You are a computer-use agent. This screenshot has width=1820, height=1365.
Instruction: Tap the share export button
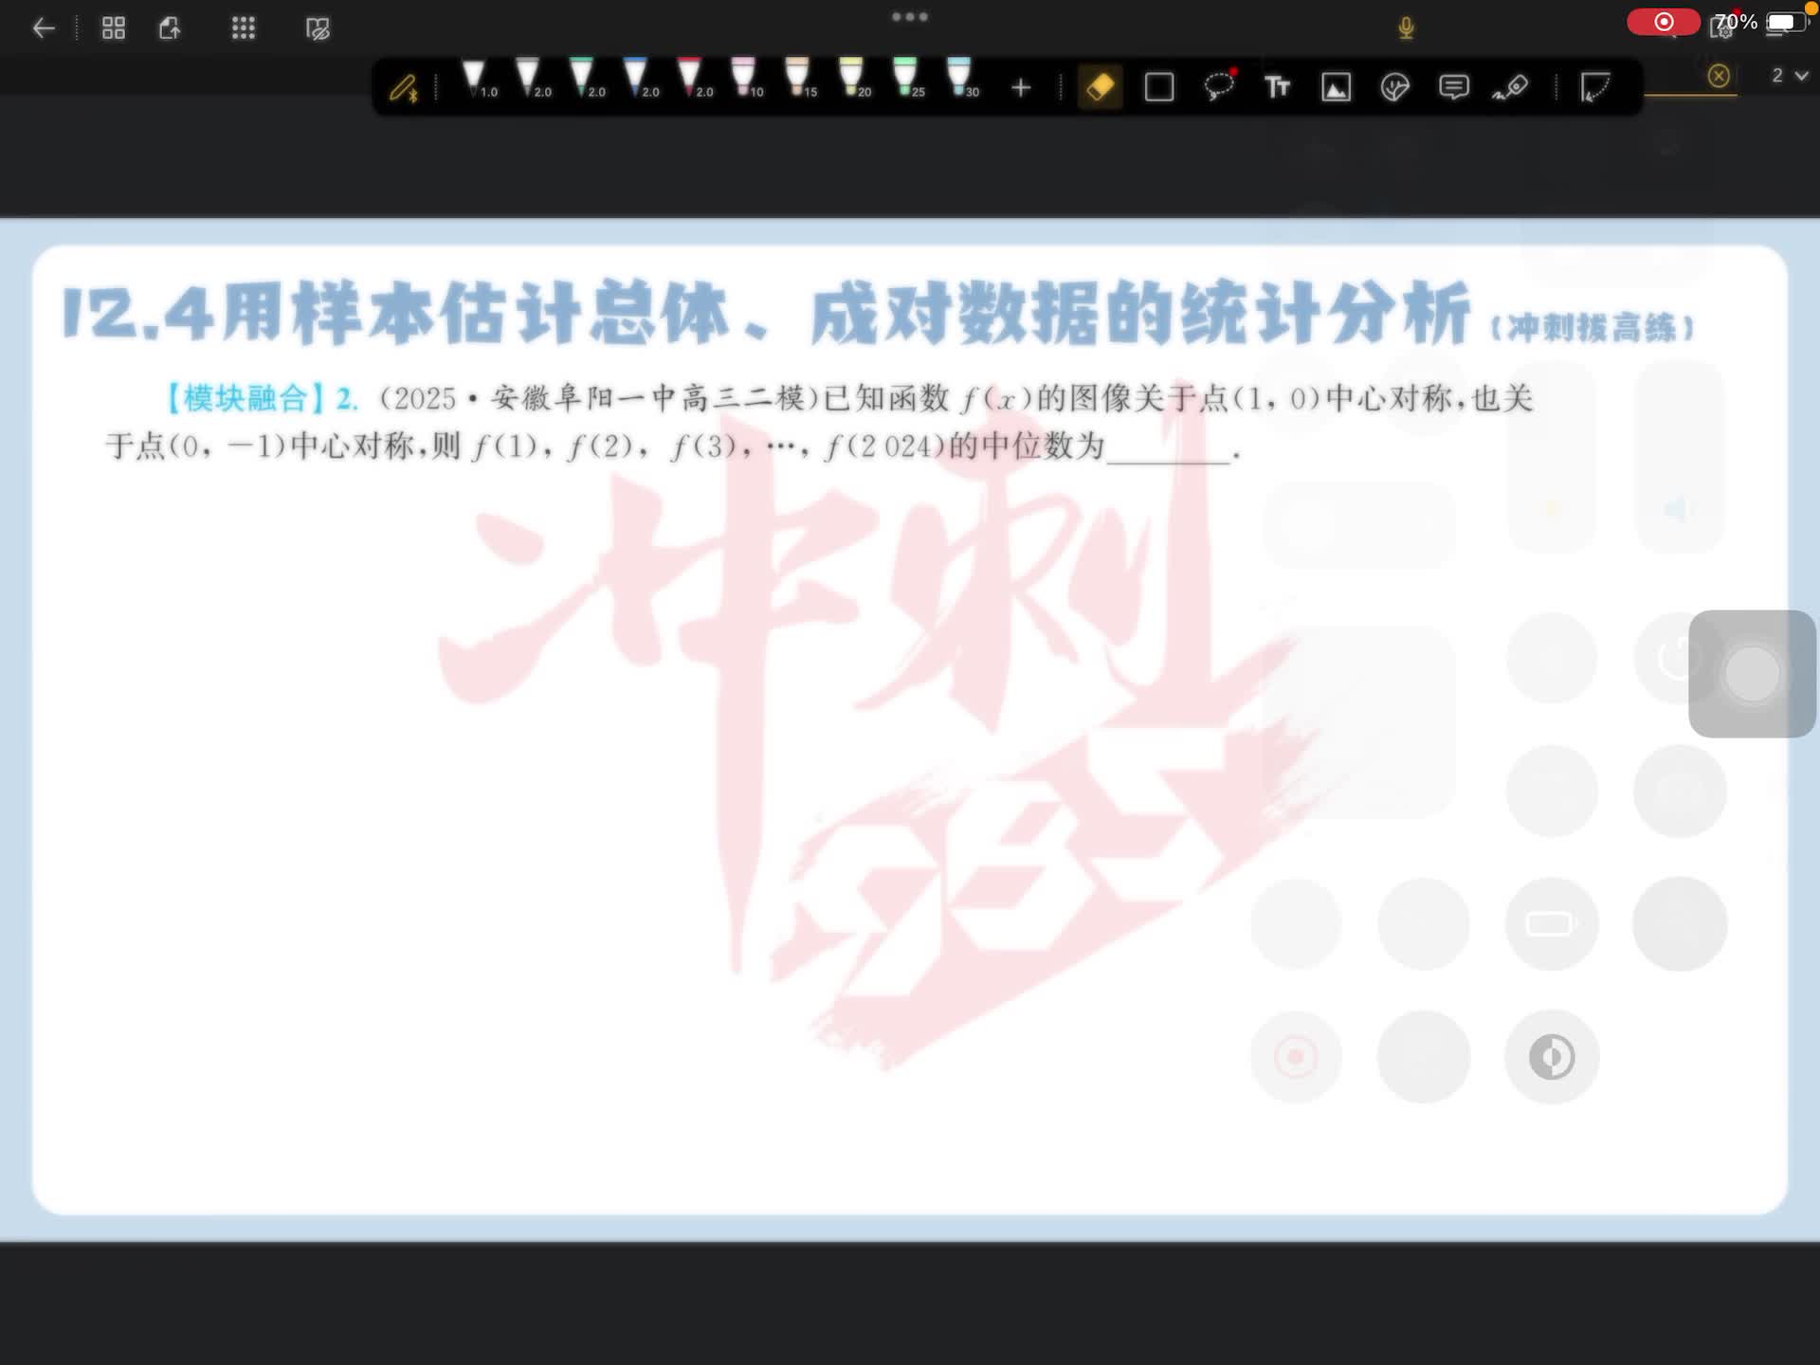171,28
